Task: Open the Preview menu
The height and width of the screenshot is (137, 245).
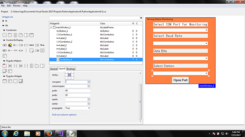Action: [x=17, y=6]
